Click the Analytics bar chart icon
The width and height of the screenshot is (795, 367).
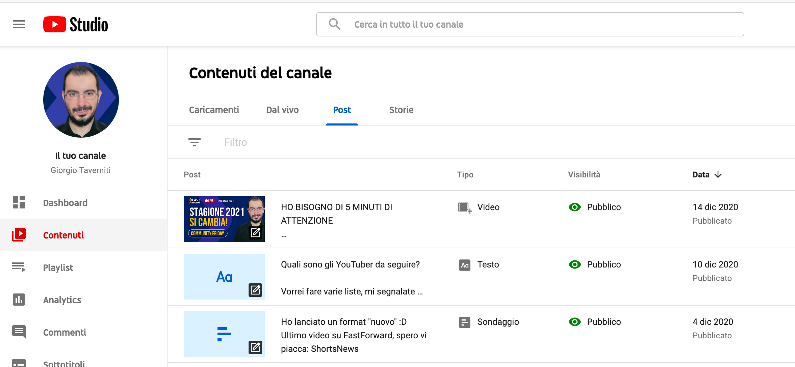pos(19,300)
